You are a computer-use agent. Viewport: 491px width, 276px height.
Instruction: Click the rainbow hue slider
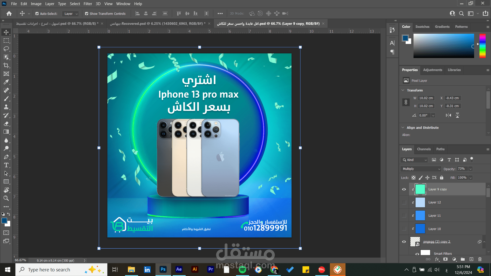(x=482, y=46)
